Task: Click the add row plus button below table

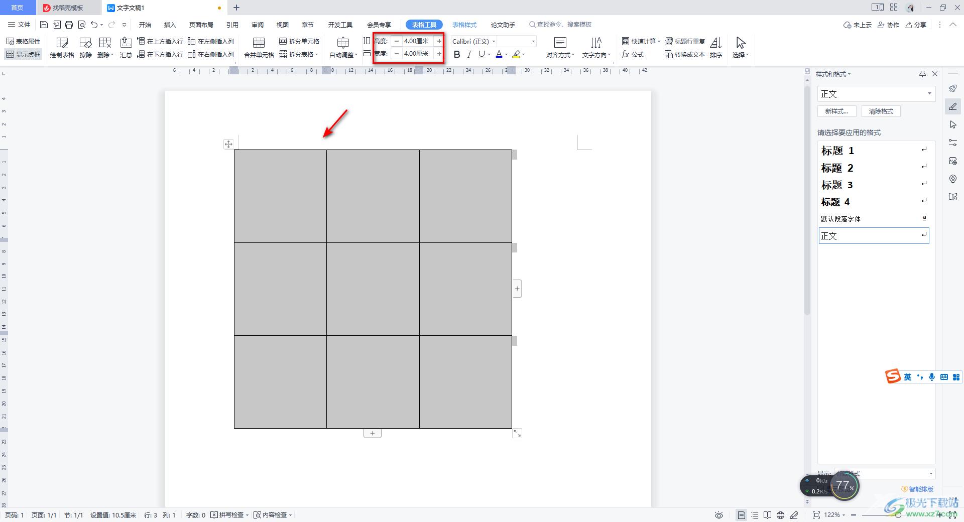Action: tap(372, 433)
